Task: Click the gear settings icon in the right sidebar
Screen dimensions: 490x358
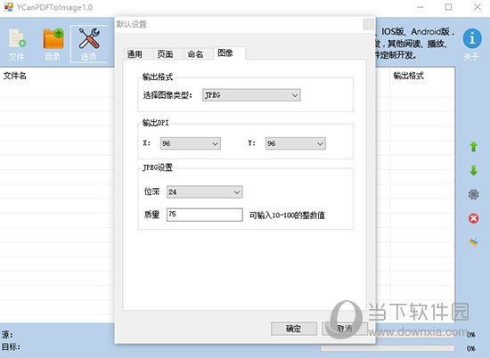Action: click(473, 194)
